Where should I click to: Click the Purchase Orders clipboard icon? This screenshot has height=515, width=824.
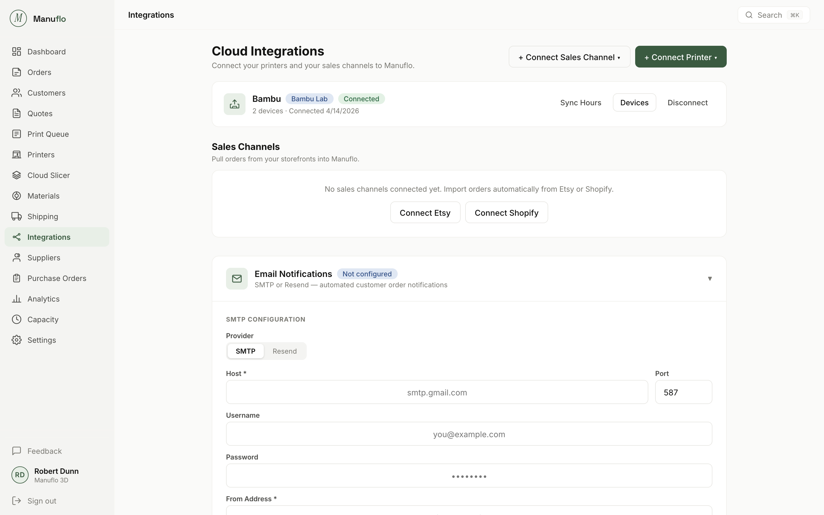coord(16,278)
